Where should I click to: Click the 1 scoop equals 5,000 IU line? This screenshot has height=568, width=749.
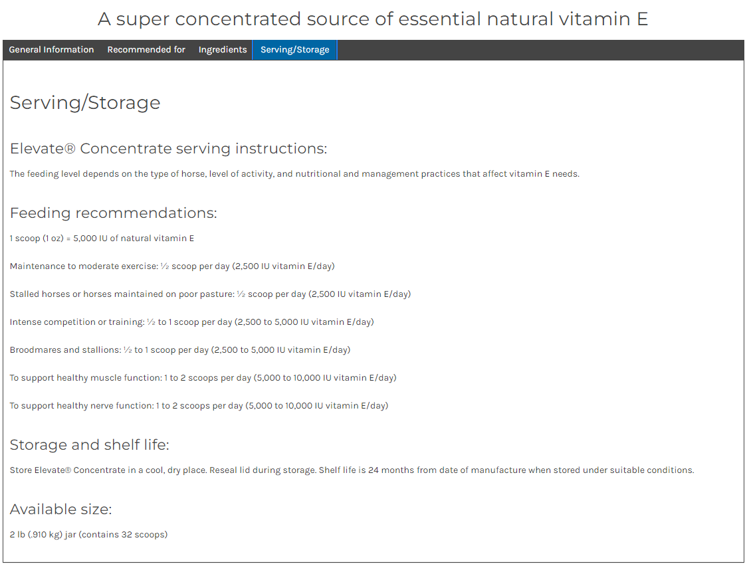click(x=102, y=238)
